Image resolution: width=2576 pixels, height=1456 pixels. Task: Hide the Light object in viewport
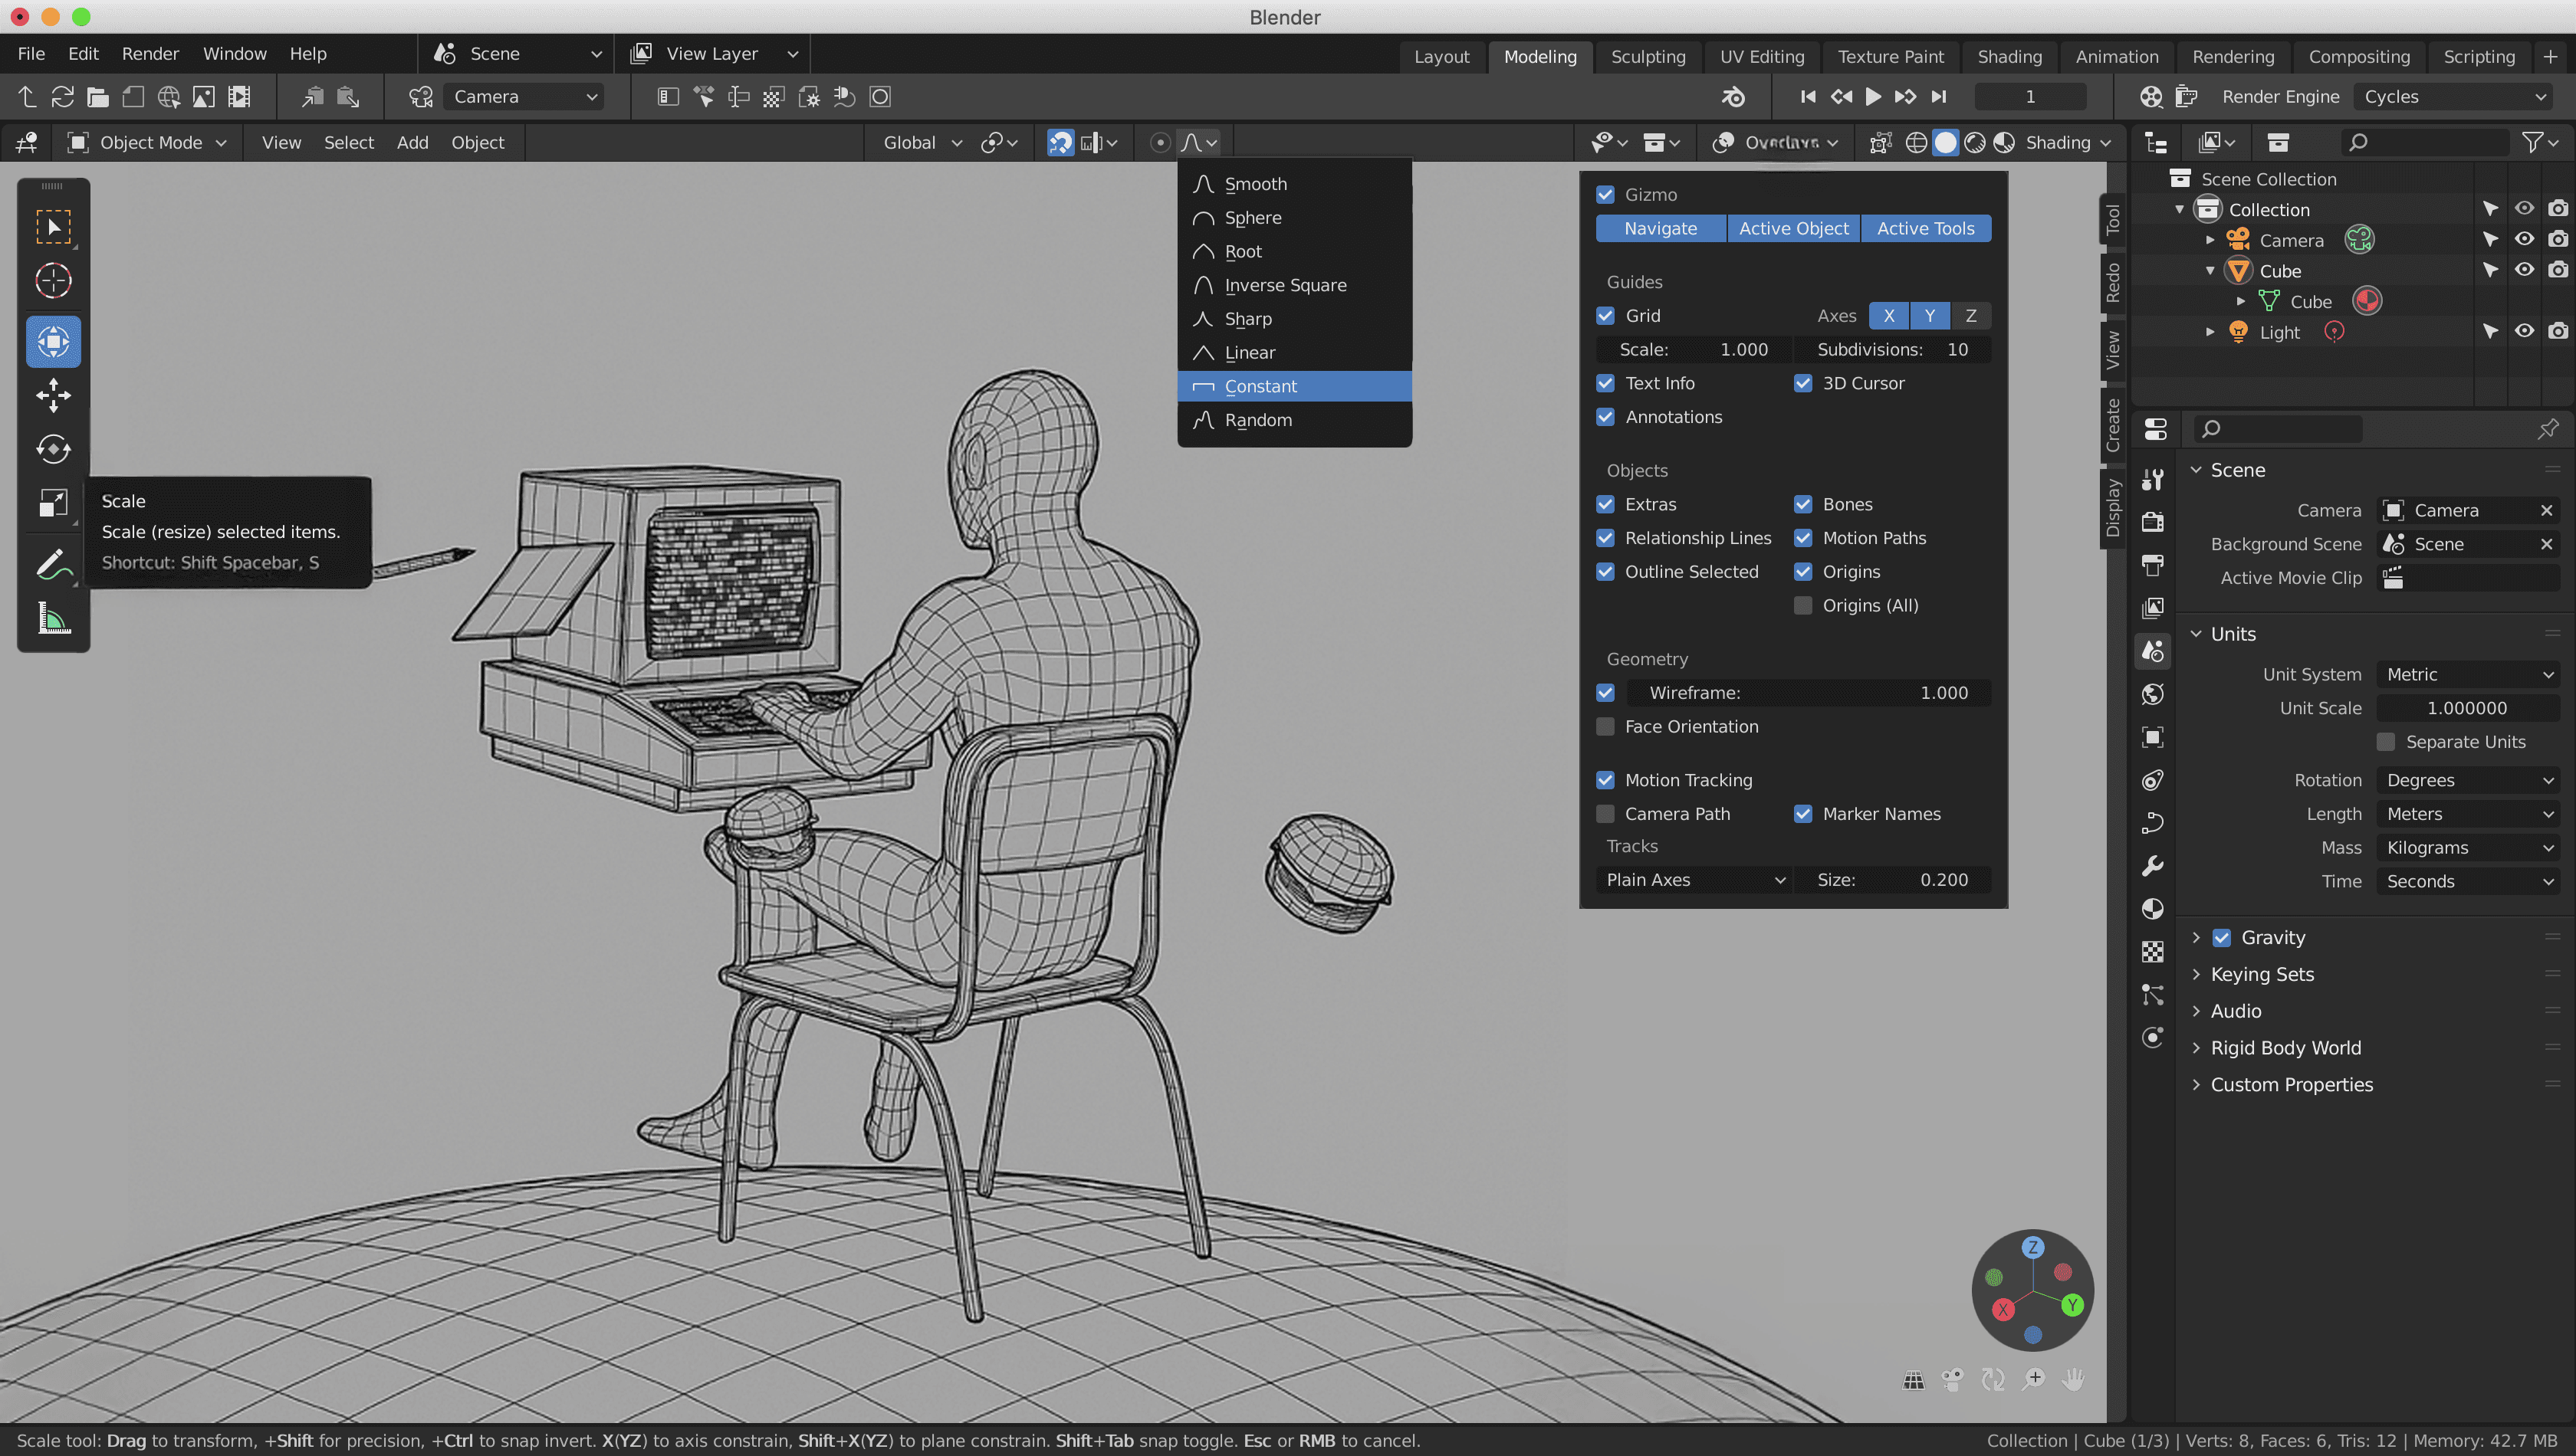(x=2524, y=332)
